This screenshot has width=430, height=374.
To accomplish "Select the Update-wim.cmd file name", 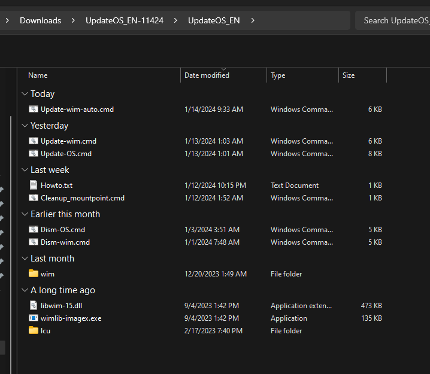I will tap(68, 141).
